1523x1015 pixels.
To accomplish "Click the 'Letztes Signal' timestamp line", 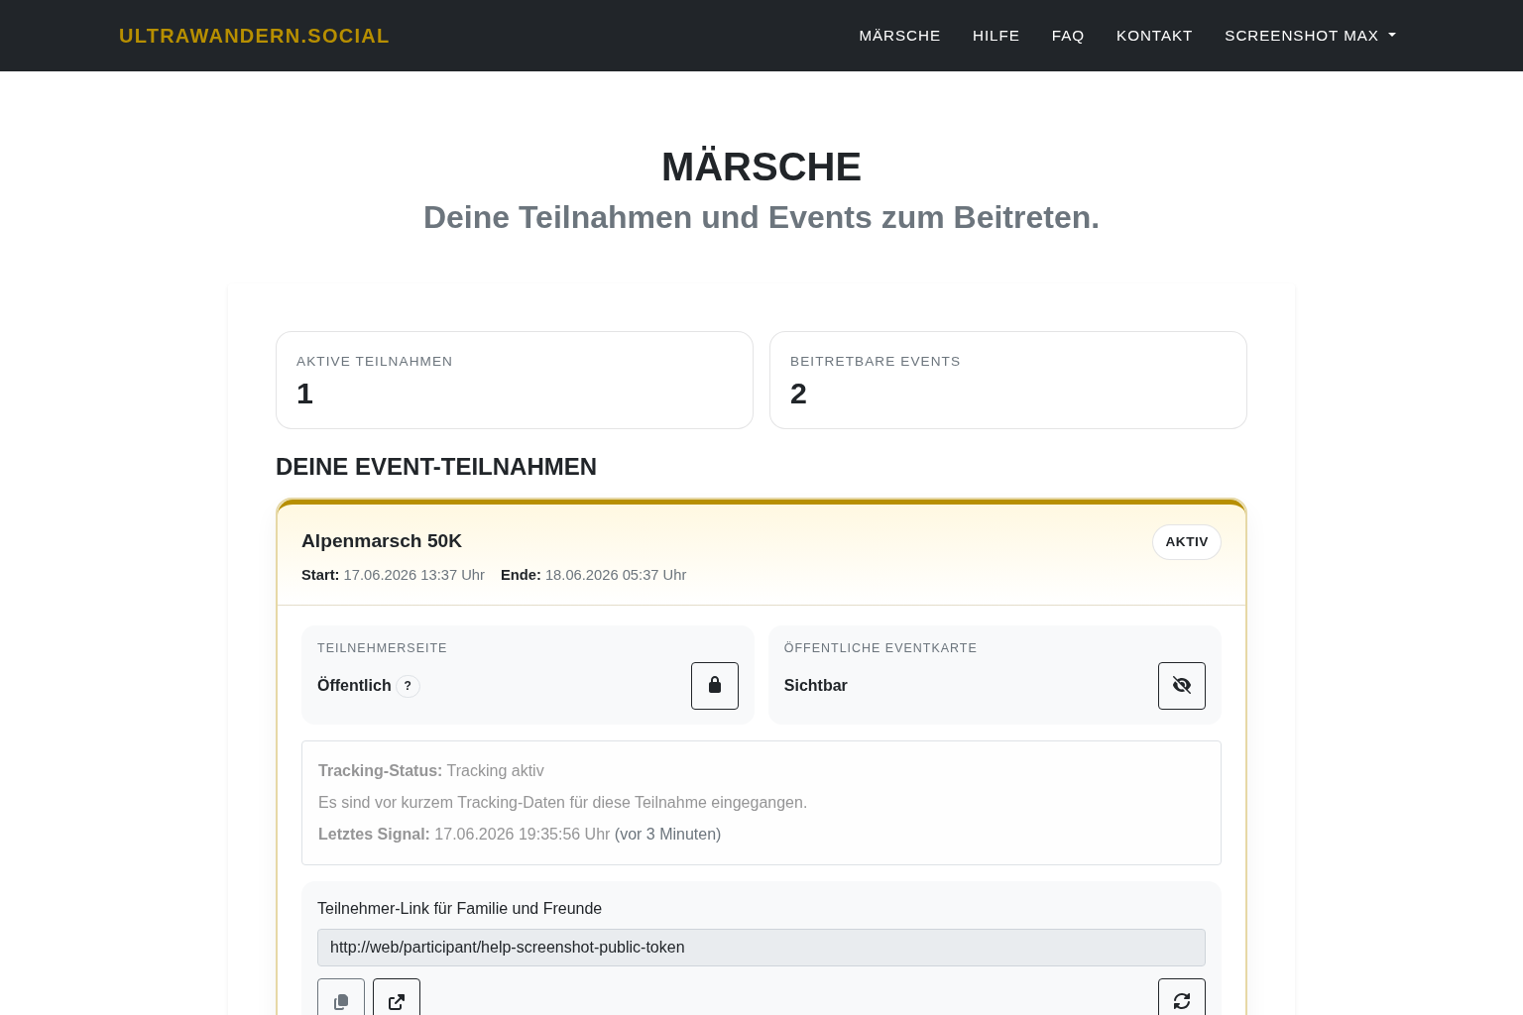I will tap(520, 835).
